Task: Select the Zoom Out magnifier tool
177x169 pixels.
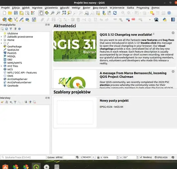Action: point(58,13)
